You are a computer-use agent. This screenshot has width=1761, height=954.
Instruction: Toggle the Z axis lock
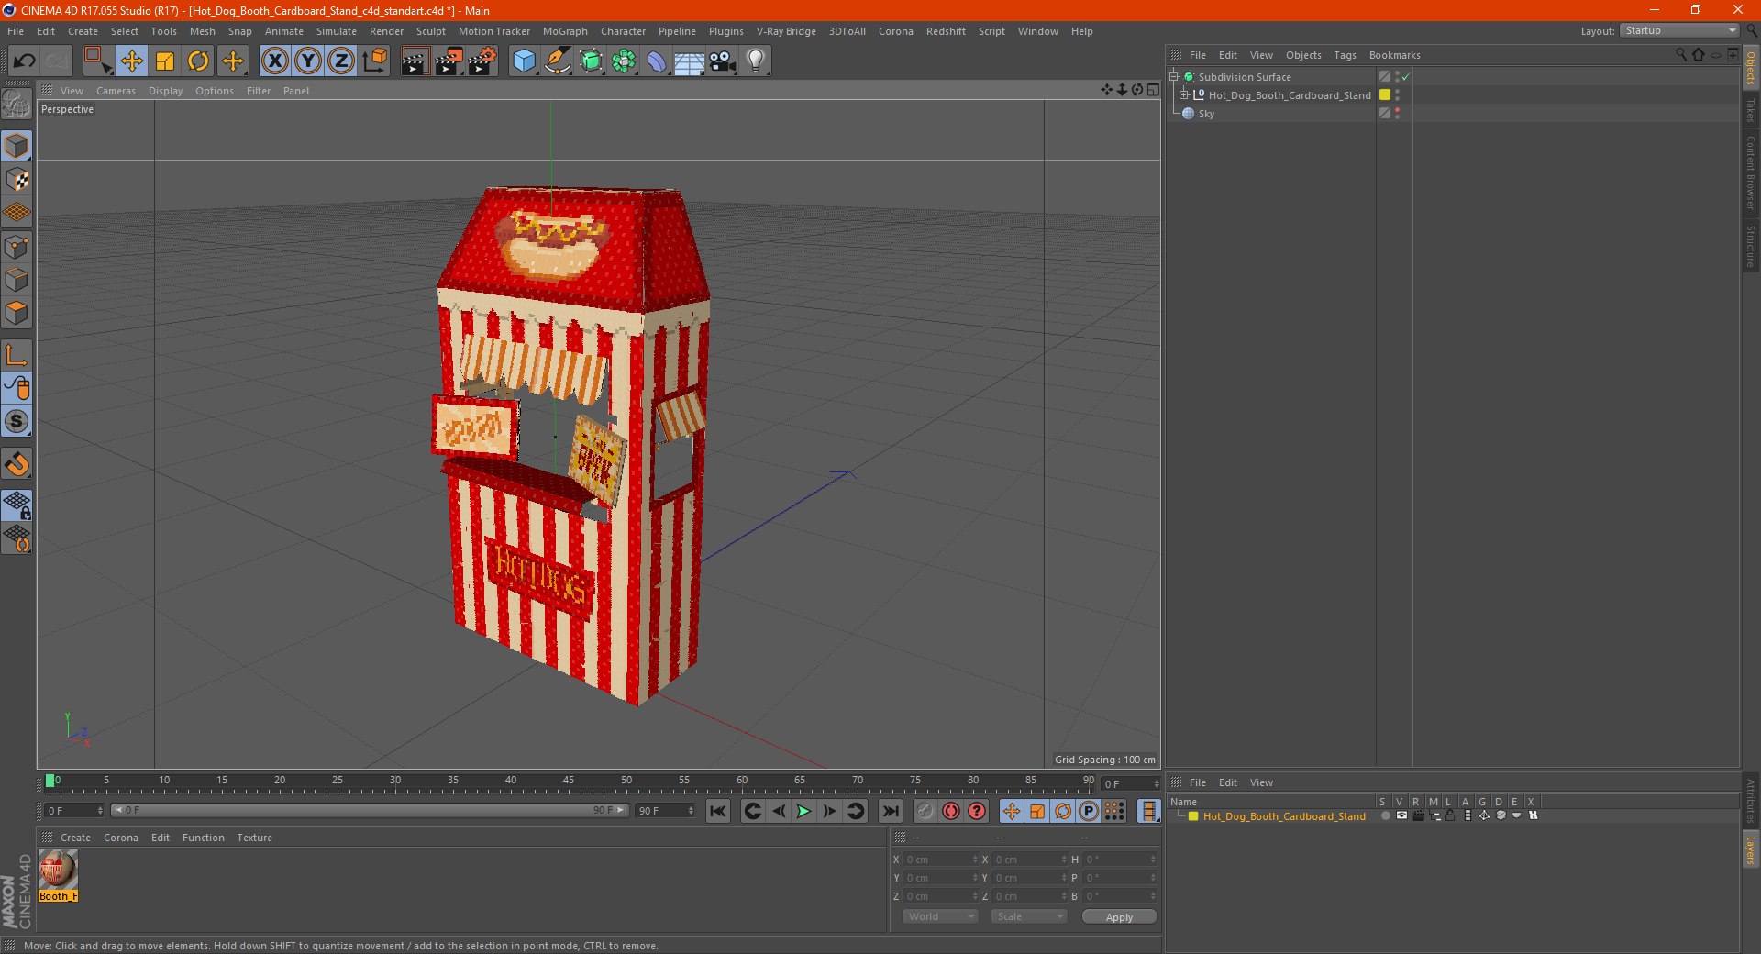click(341, 61)
